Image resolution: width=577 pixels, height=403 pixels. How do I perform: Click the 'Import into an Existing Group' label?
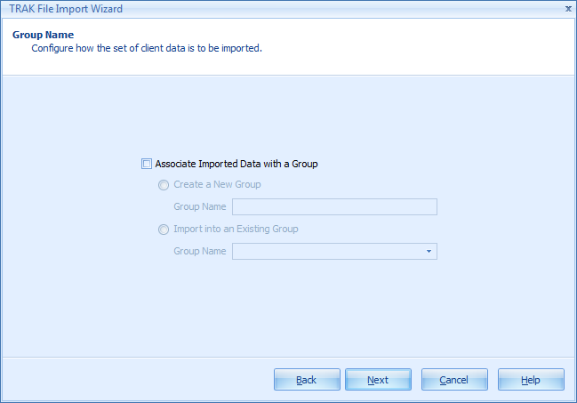(236, 230)
